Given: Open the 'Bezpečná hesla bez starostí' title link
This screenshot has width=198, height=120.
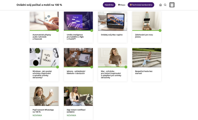Looking at the screenshot, I should (x=144, y=72).
